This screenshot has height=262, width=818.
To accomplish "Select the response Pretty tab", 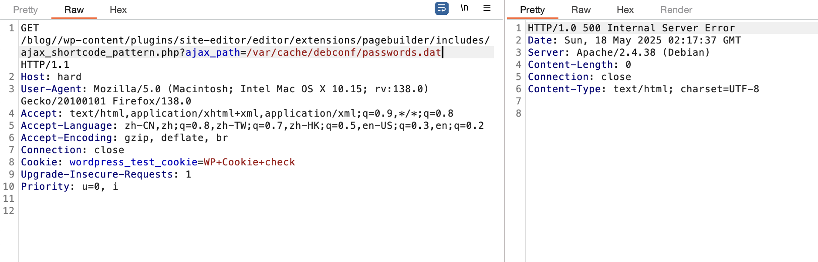I will tap(532, 10).
